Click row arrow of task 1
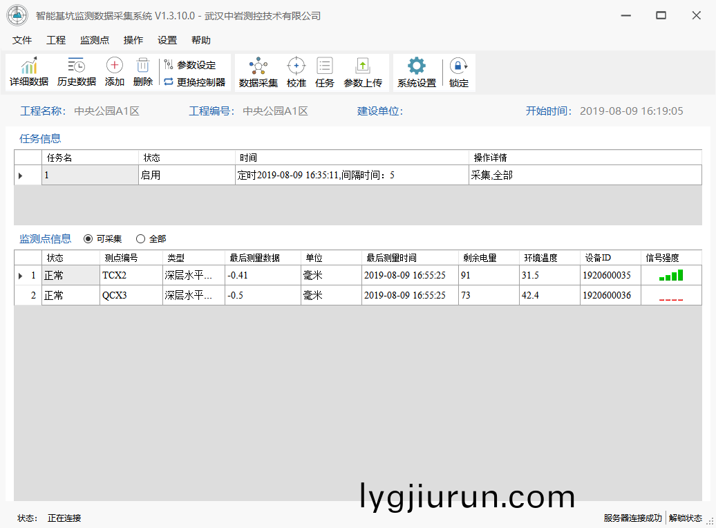Screen dimensions: 716x528 [x=21, y=176]
